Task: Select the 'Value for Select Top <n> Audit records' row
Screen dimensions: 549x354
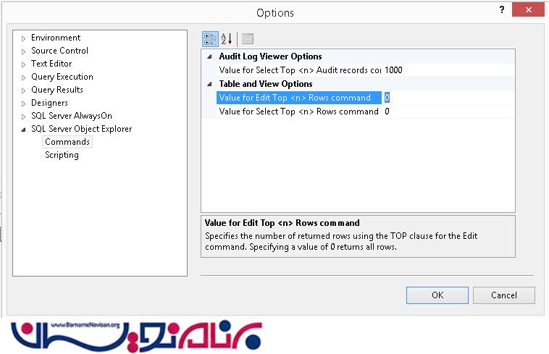Action: click(300, 70)
